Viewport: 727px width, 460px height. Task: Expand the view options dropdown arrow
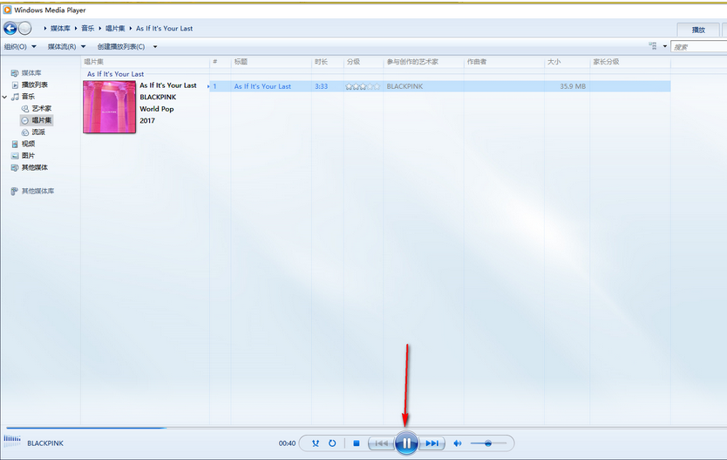point(665,46)
